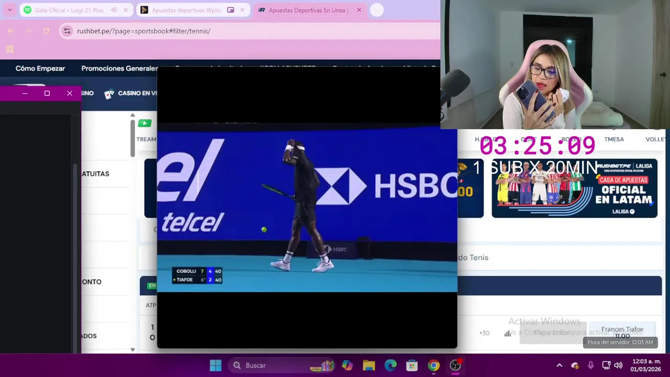Mute the audio icon on Spotify tab
Screen dimensions: 670x377
tap(114, 10)
